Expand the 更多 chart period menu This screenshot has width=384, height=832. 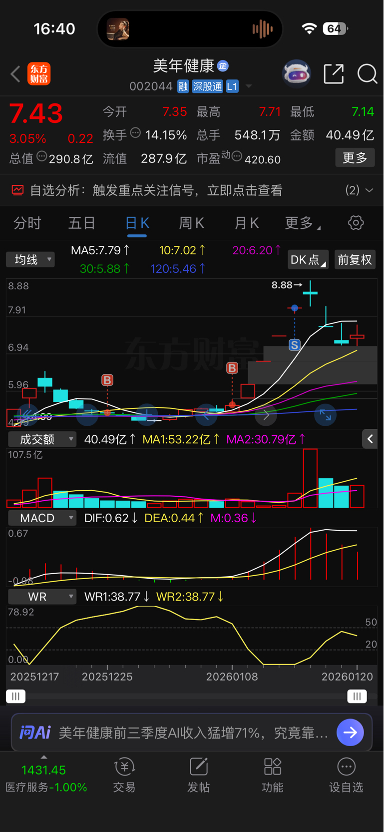click(303, 223)
